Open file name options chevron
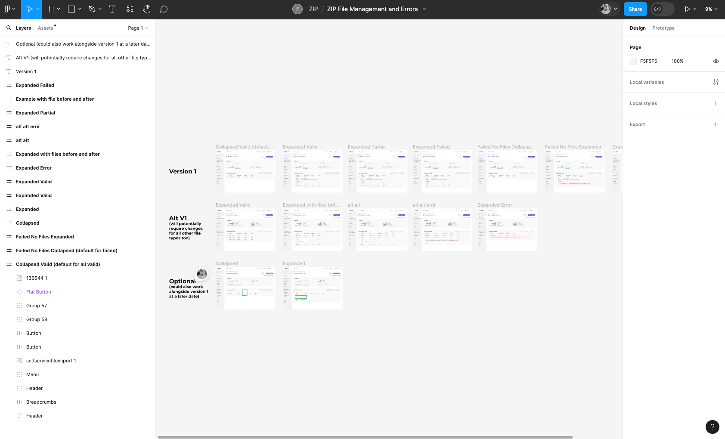 [x=424, y=9]
